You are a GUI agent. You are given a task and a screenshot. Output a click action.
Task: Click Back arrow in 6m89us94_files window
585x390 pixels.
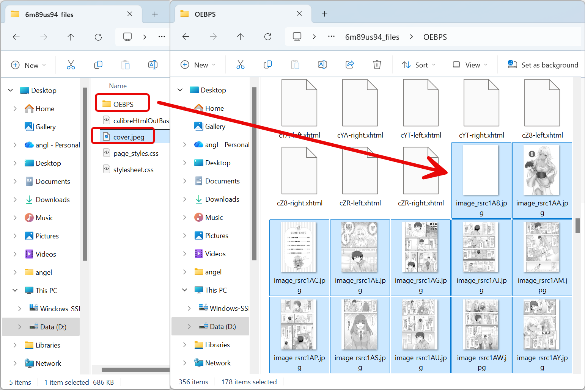[x=16, y=37]
